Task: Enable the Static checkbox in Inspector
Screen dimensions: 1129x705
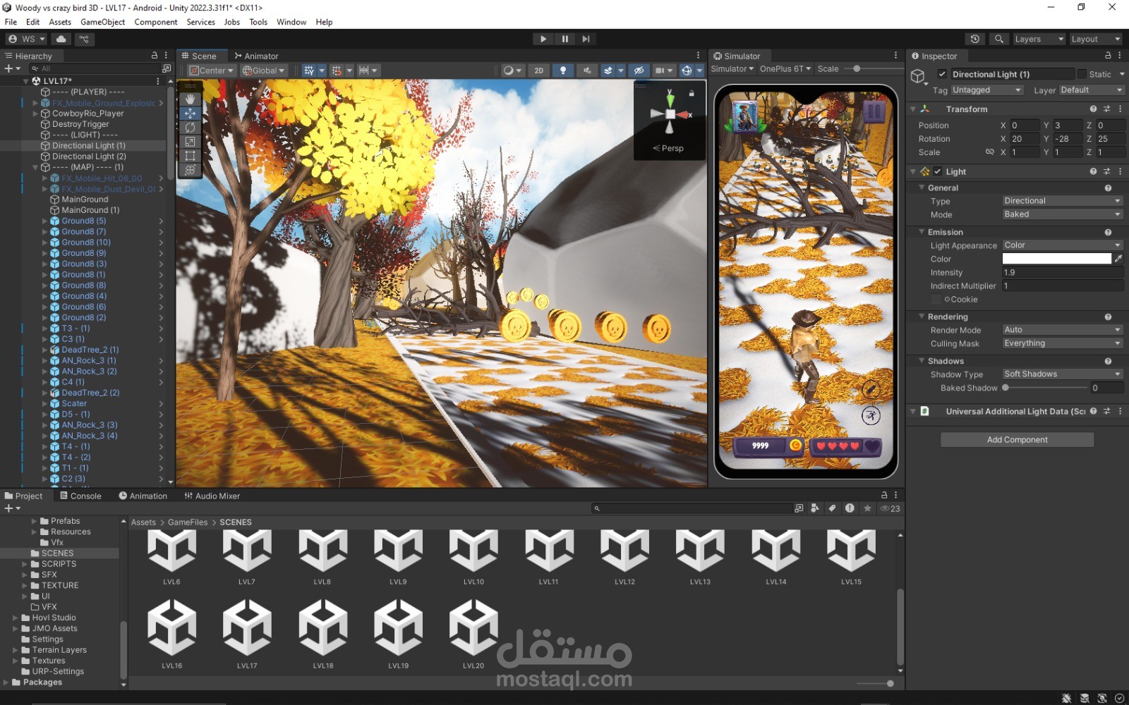Action: point(1082,74)
